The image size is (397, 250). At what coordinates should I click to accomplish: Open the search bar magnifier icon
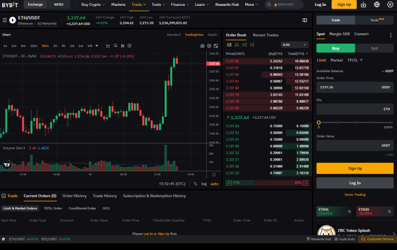[269, 5]
